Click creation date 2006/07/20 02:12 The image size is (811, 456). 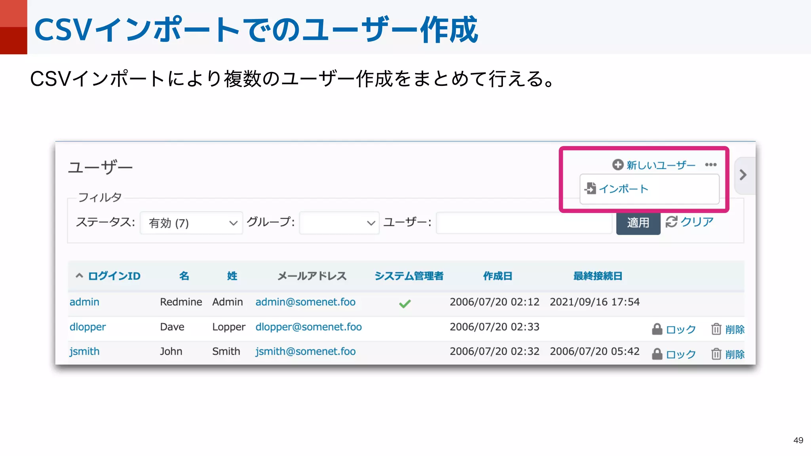point(495,302)
